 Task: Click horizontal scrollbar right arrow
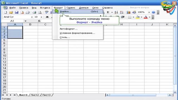[170, 95]
